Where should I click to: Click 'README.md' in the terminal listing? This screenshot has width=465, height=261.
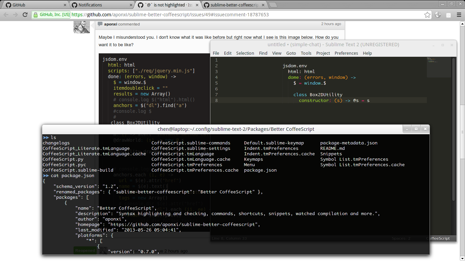point(333,148)
